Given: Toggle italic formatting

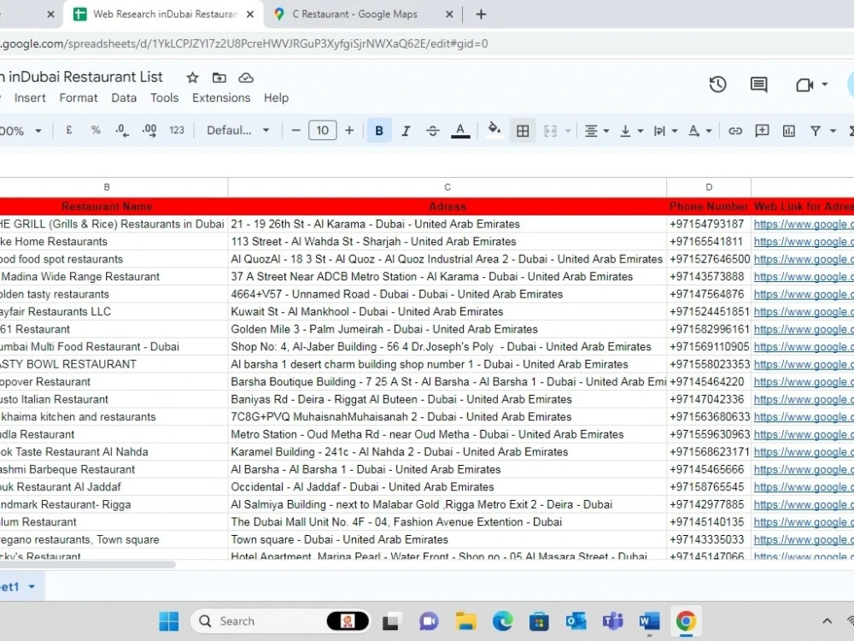Looking at the screenshot, I should point(406,131).
